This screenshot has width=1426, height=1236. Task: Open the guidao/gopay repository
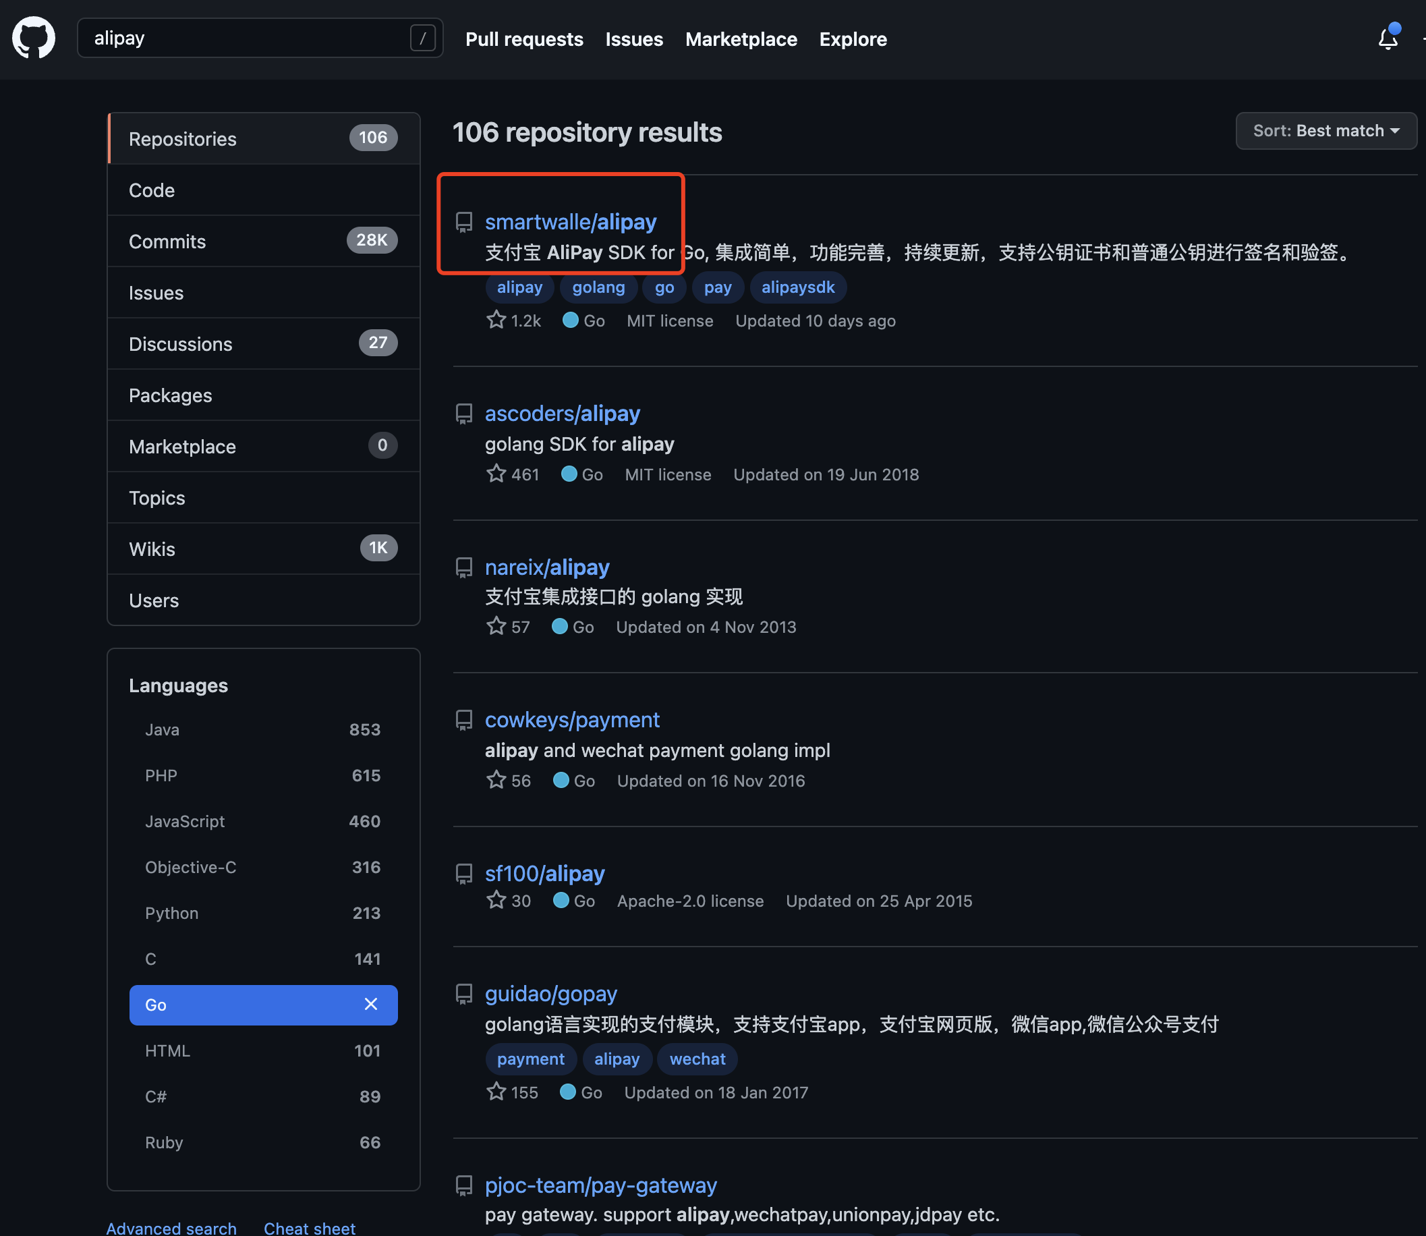550,994
